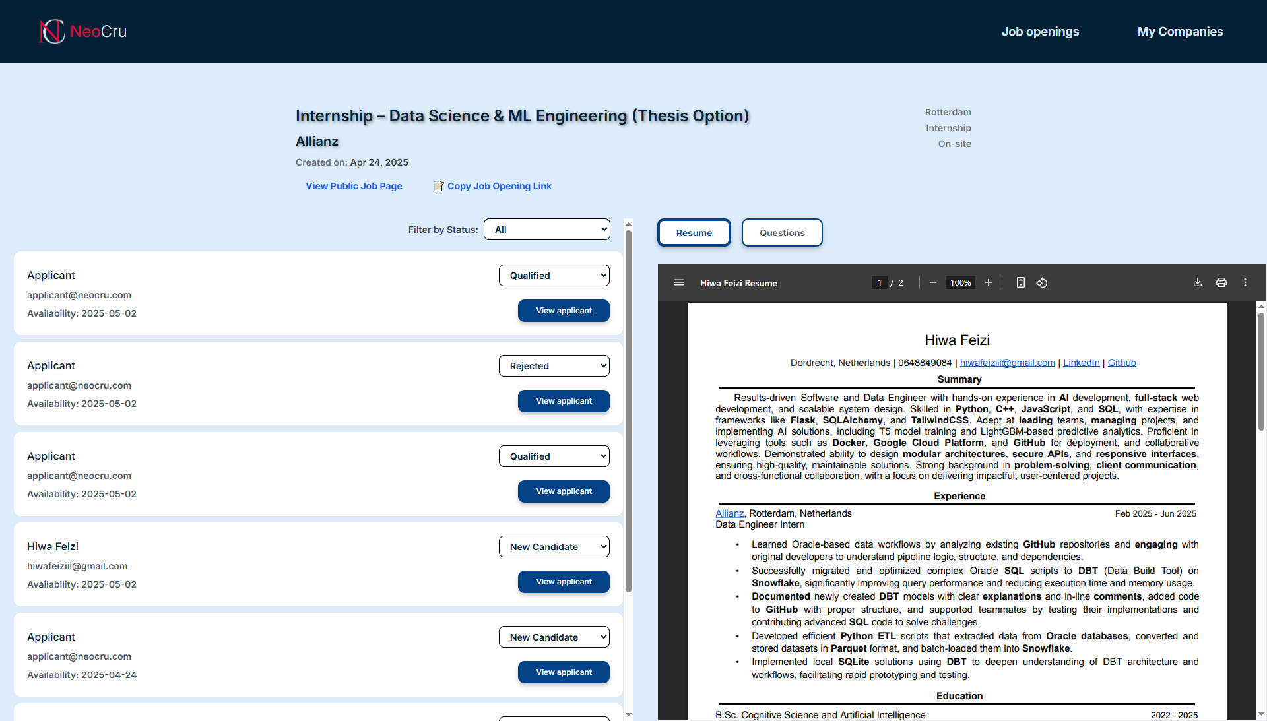
Task: Open the Allianz link under Experience
Action: (729, 513)
